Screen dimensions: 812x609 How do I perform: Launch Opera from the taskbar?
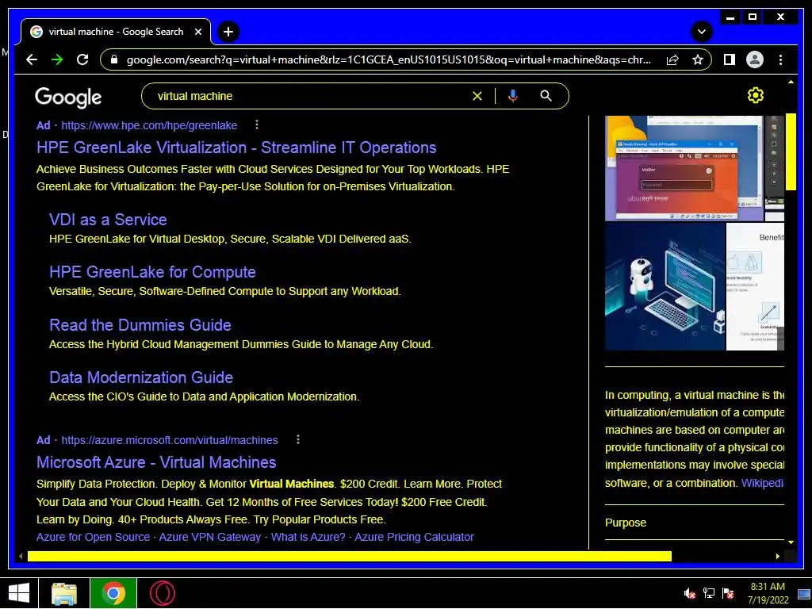(x=163, y=593)
